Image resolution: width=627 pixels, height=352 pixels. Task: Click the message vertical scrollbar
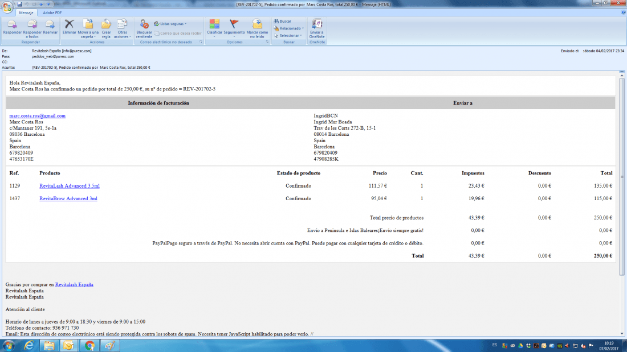click(x=622, y=176)
